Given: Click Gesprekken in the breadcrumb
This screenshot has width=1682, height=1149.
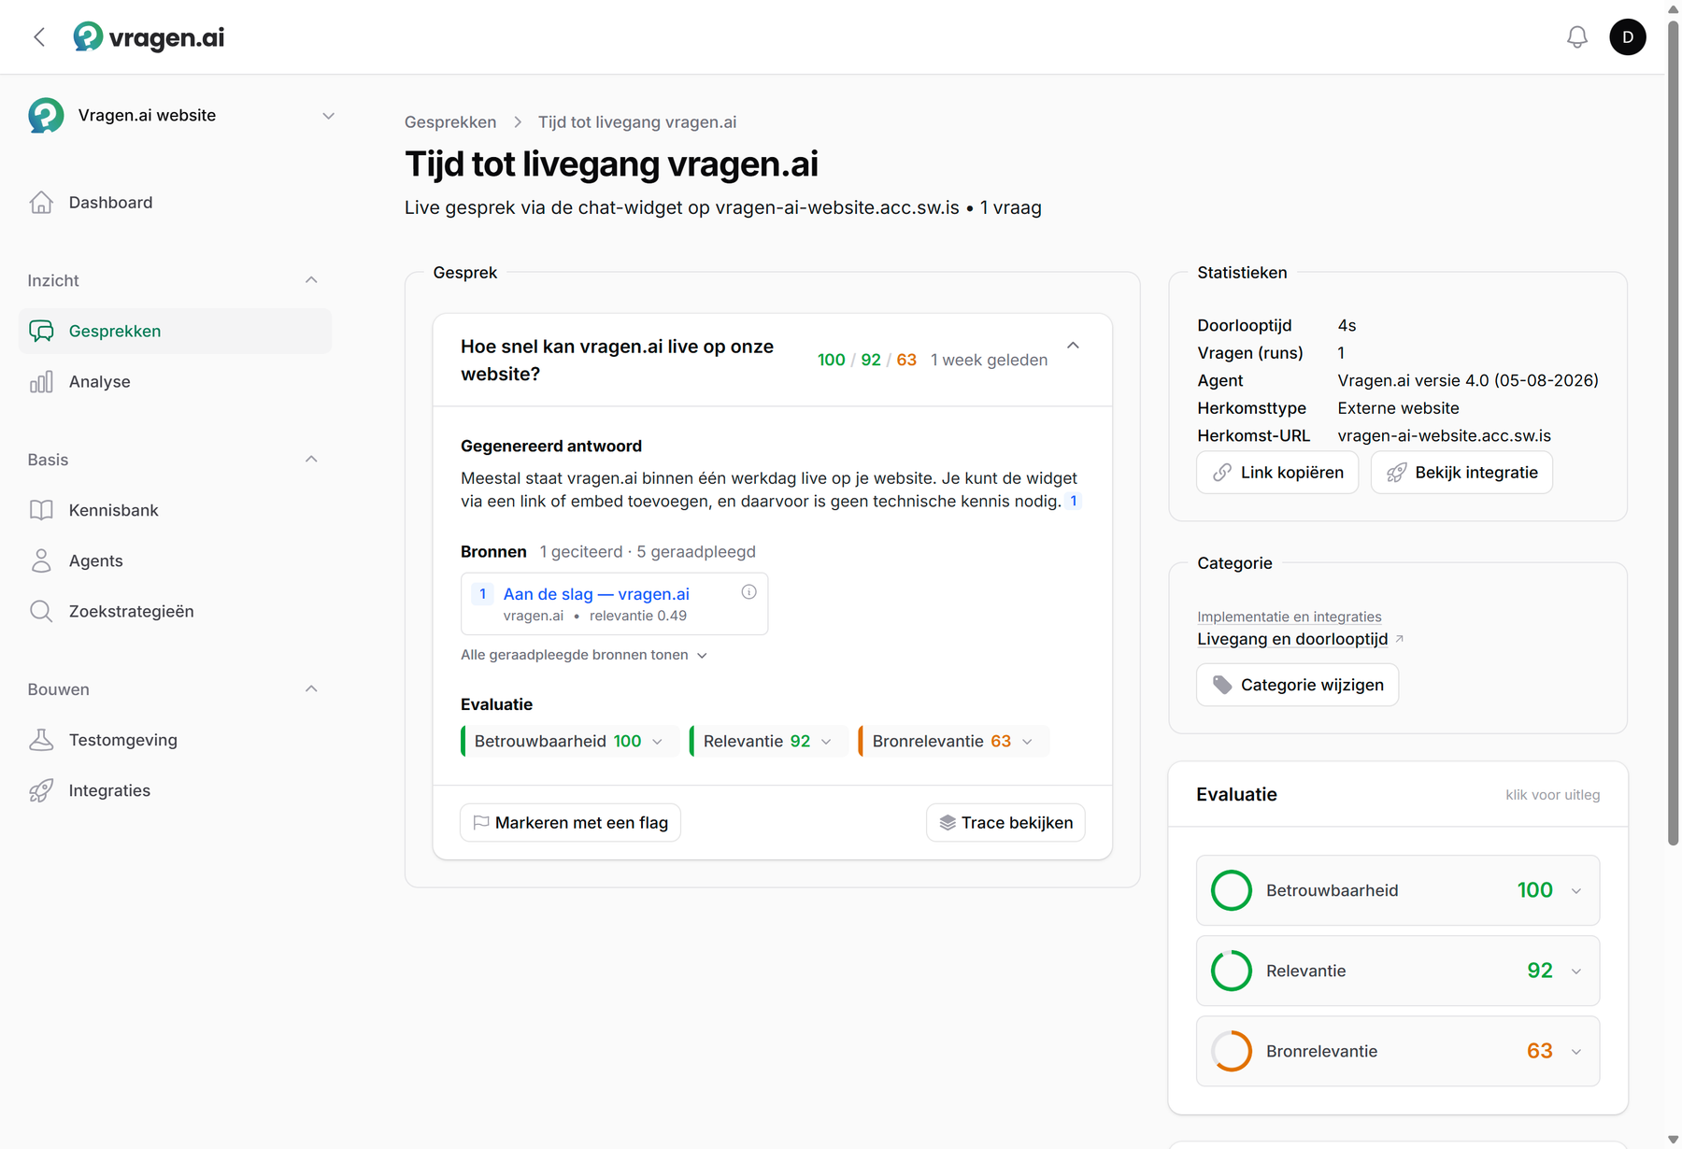Looking at the screenshot, I should point(450,122).
